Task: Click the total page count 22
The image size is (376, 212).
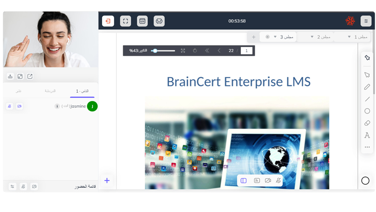Action: tap(231, 51)
